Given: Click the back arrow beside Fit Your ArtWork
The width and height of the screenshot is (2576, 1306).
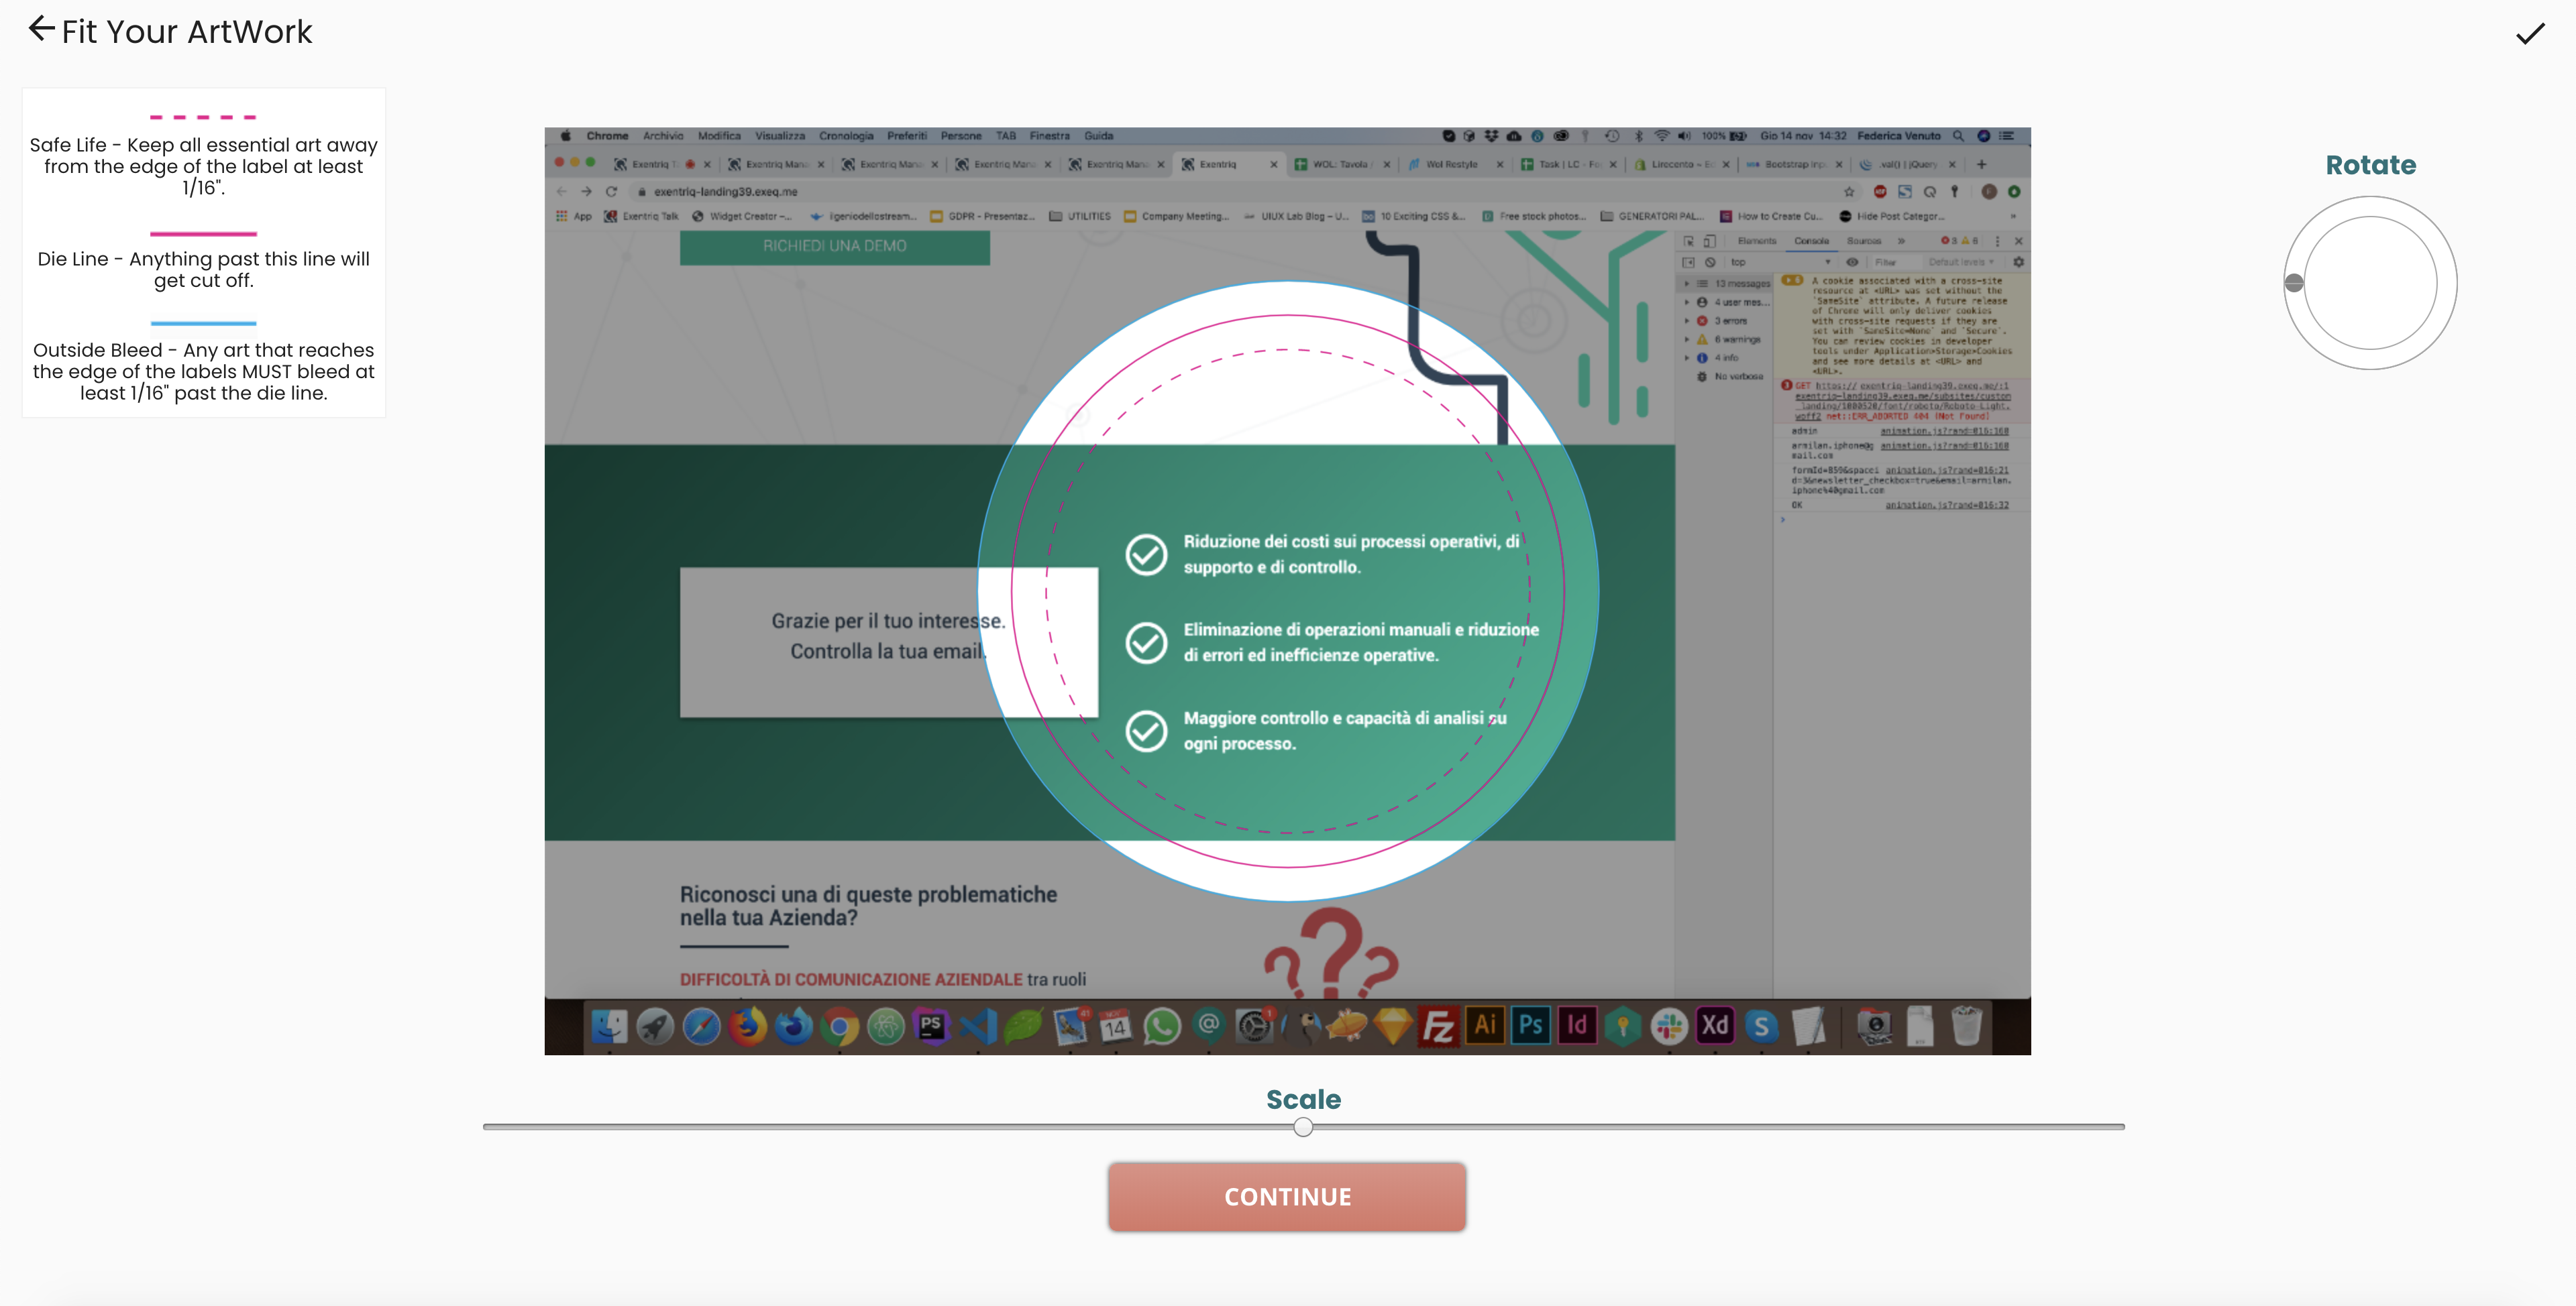Looking at the screenshot, I should (x=41, y=29).
